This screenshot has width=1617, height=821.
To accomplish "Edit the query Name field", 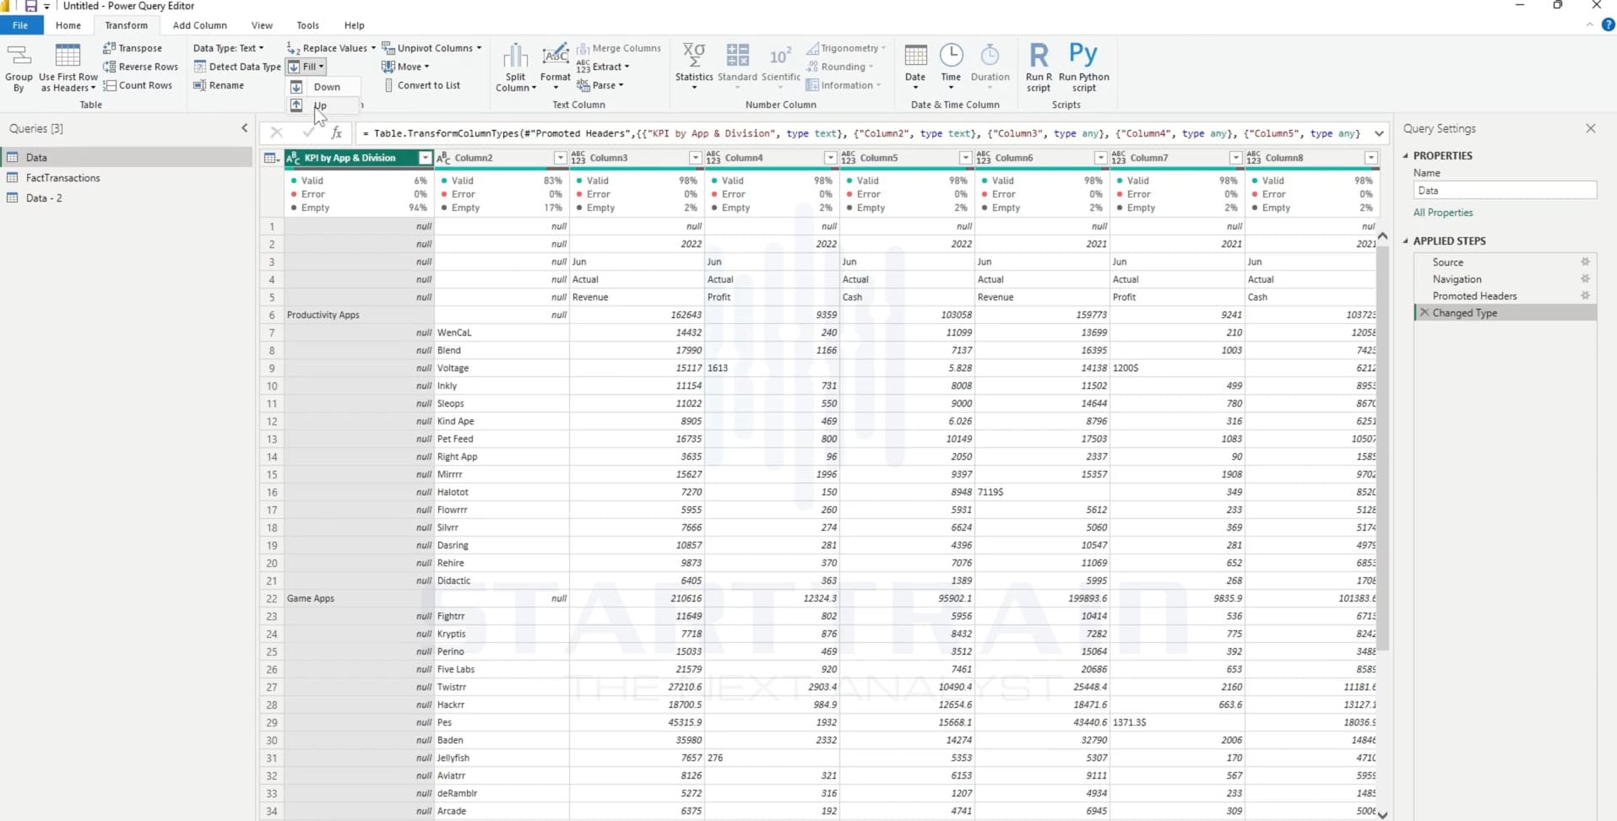I will 1505,191.
